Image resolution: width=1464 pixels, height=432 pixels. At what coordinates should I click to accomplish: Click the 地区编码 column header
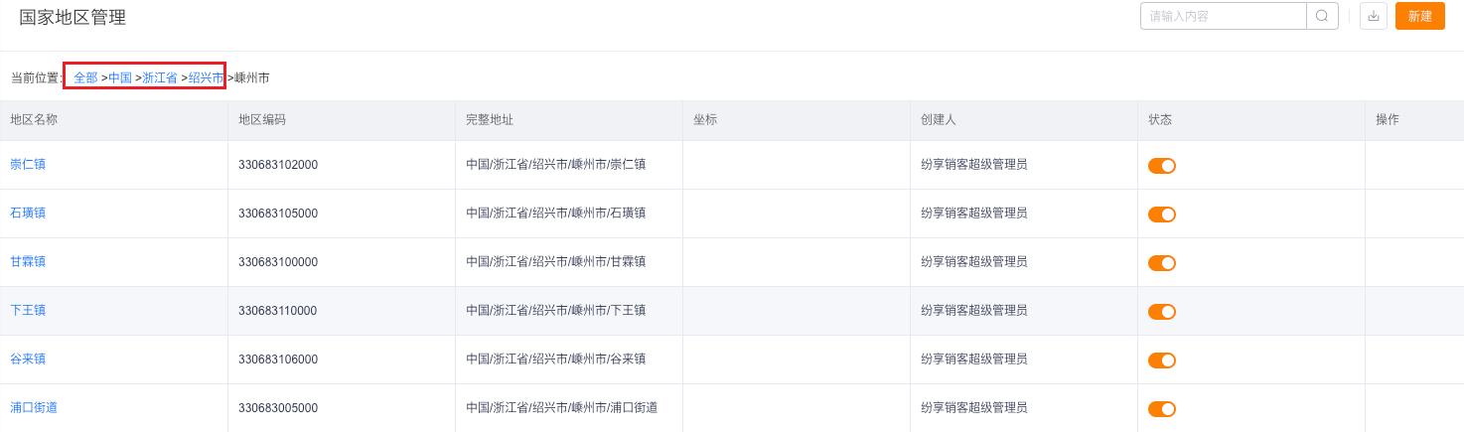tap(262, 119)
